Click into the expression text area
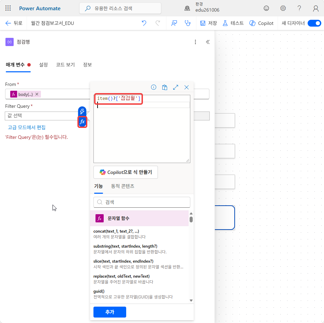 click(x=142, y=129)
